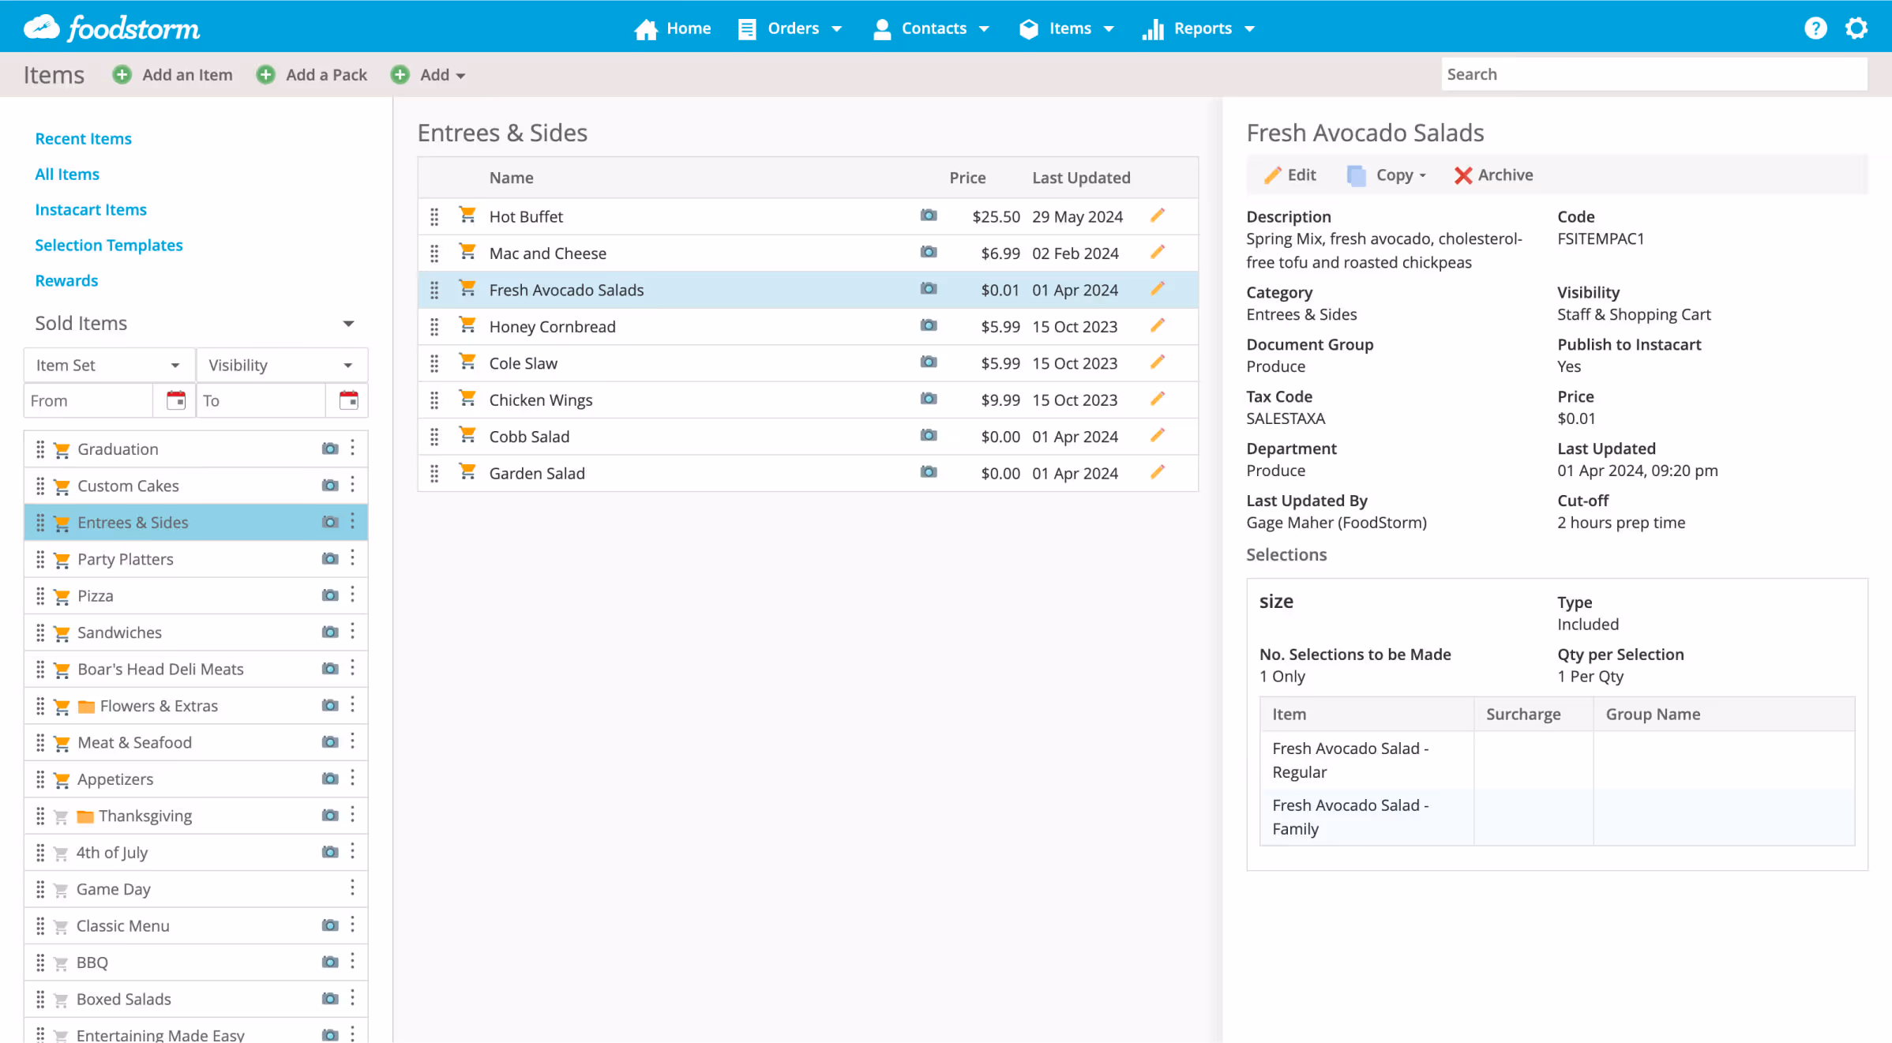Collapse the Sold Items section
1892x1043 pixels.
pos(349,323)
